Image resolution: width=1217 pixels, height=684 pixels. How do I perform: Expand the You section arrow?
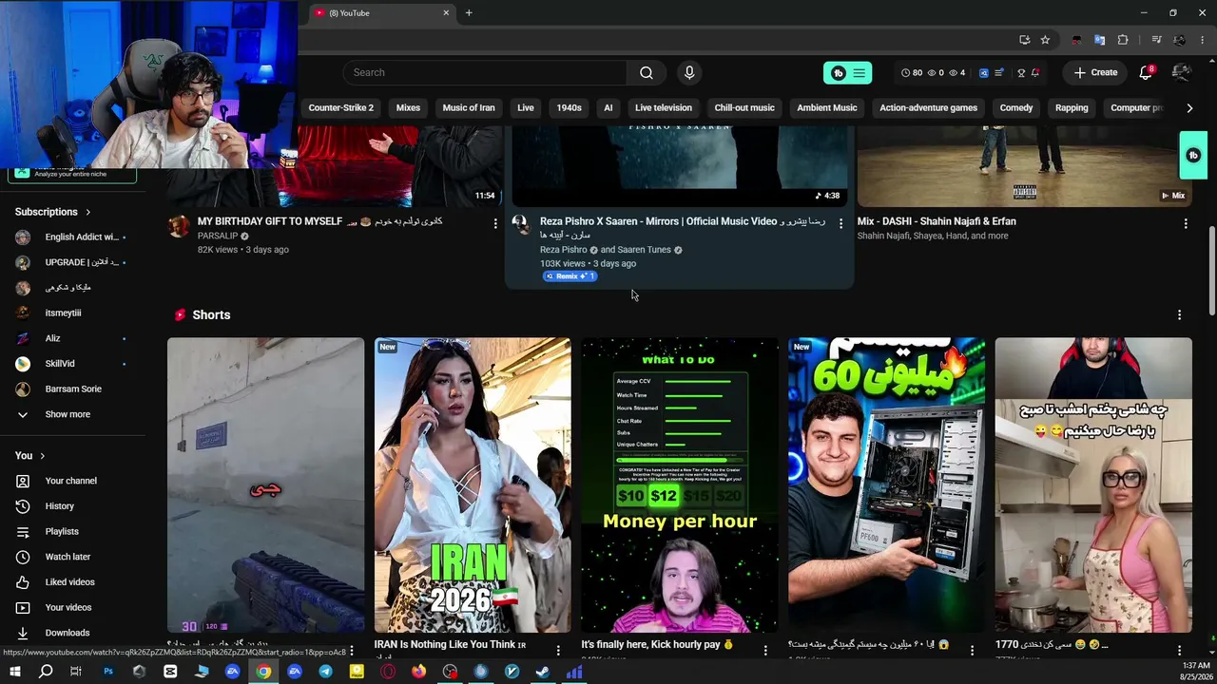43,456
